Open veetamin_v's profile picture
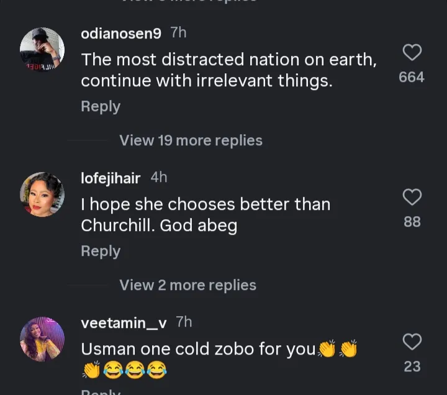 point(42,339)
